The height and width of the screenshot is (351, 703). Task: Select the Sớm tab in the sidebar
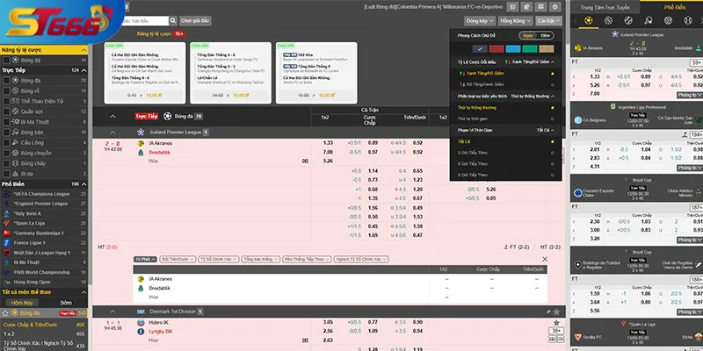click(66, 301)
